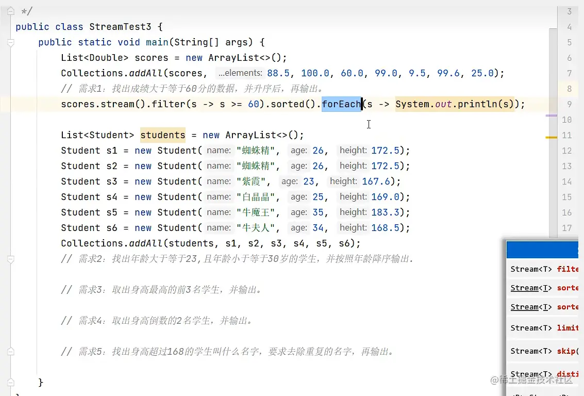Toggle fold marker beside the */ comment end
The image size is (584, 396).
click(11, 11)
